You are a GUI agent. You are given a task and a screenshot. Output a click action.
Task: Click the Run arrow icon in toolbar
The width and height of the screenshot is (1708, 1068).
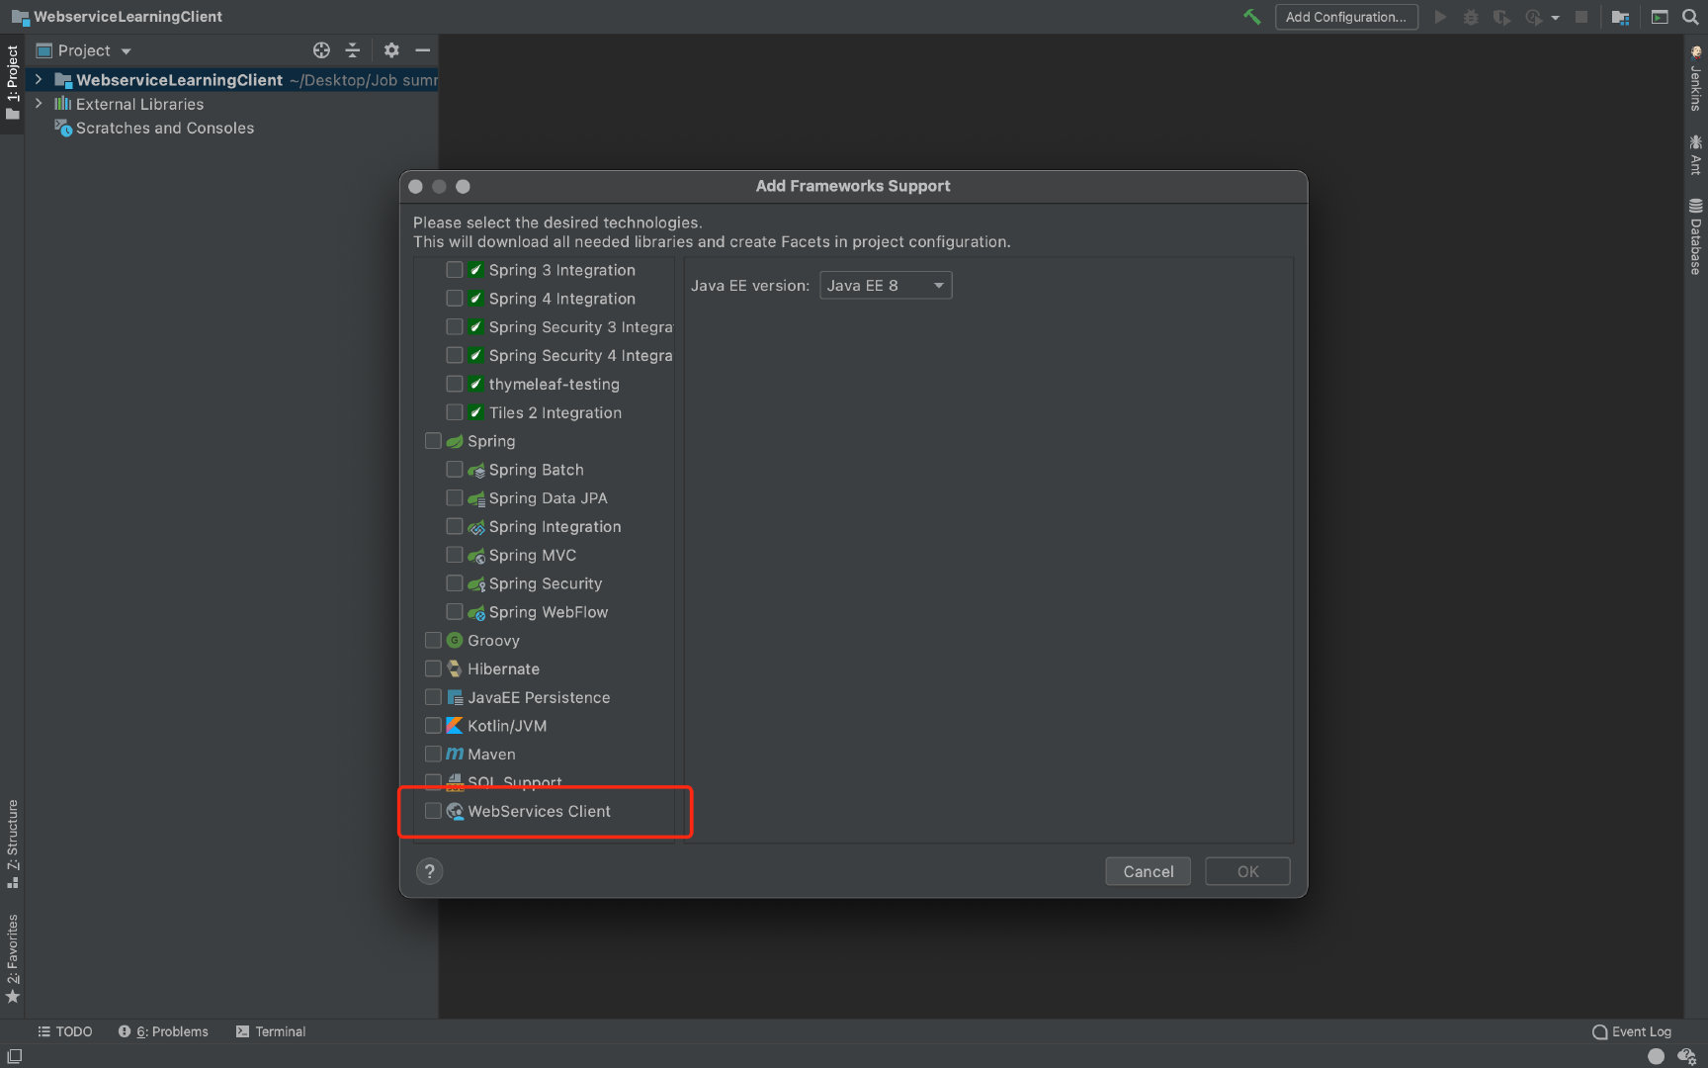[1440, 17]
